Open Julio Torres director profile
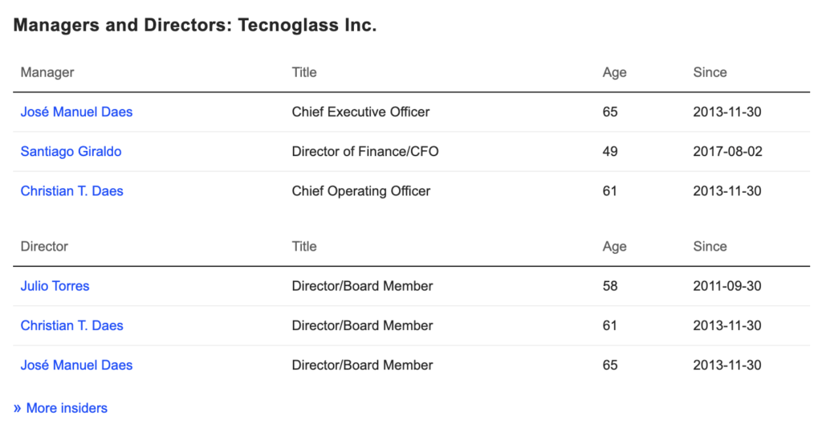Viewport: 822px width, 433px height. 55,286
